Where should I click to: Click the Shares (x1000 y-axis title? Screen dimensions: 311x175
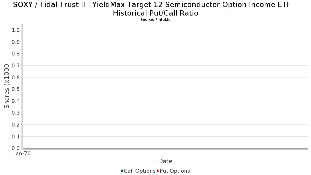[x=7, y=86]
